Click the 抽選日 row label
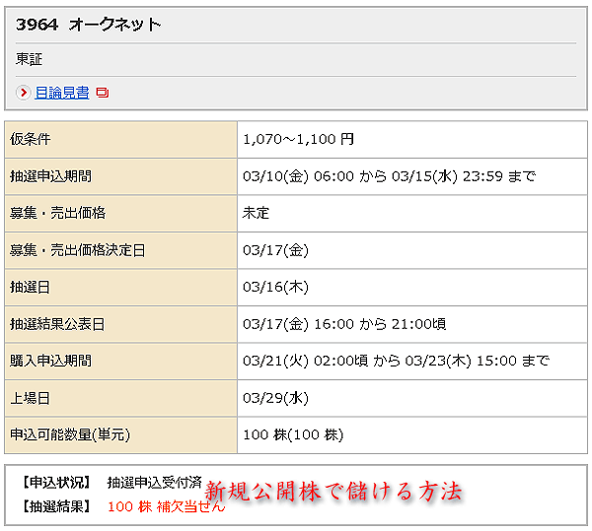 coord(30,287)
